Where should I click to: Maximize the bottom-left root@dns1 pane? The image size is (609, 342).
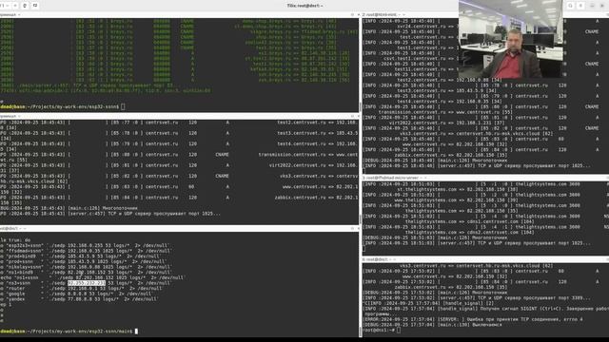pos(352,228)
